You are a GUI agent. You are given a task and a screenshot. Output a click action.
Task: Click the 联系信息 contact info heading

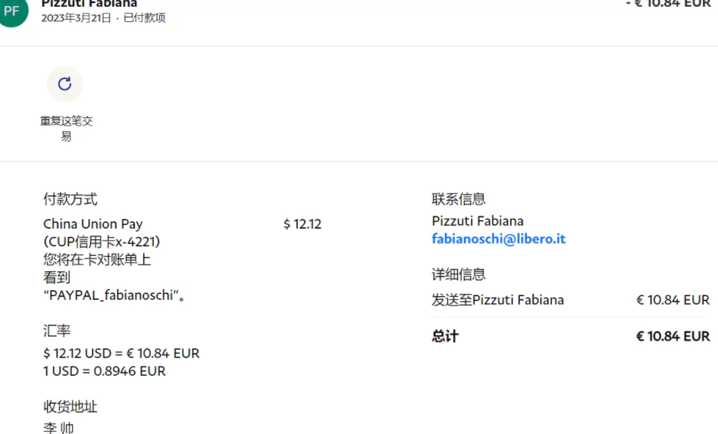tap(459, 199)
